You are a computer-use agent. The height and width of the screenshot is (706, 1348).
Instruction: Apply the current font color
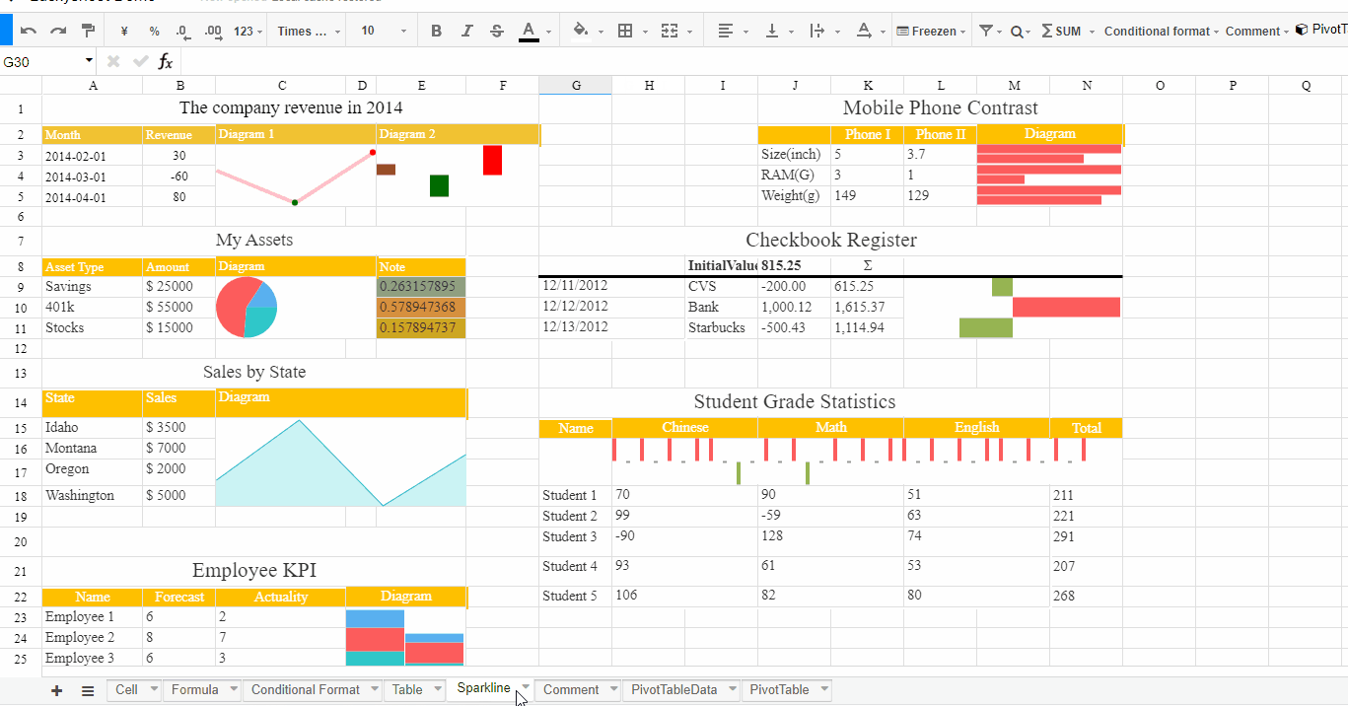coord(529,32)
